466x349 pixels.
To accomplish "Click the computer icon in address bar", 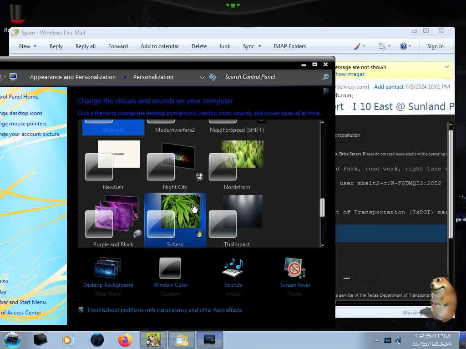I will click(13, 77).
